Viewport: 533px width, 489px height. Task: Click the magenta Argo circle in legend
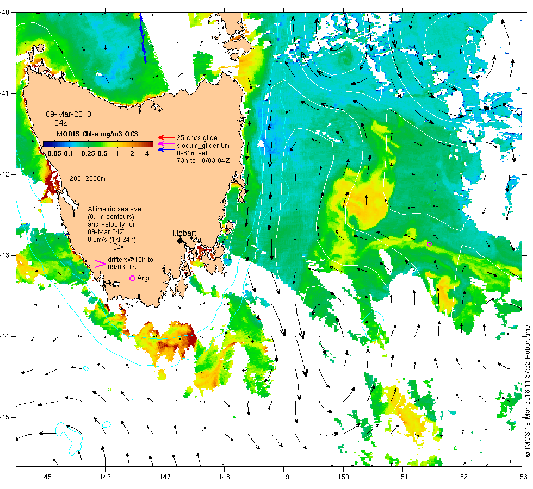click(x=133, y=278)
